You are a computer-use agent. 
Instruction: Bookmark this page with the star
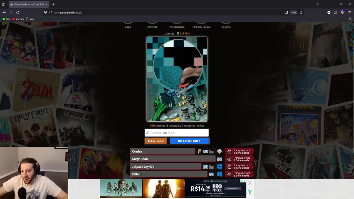tap(301, 12)
